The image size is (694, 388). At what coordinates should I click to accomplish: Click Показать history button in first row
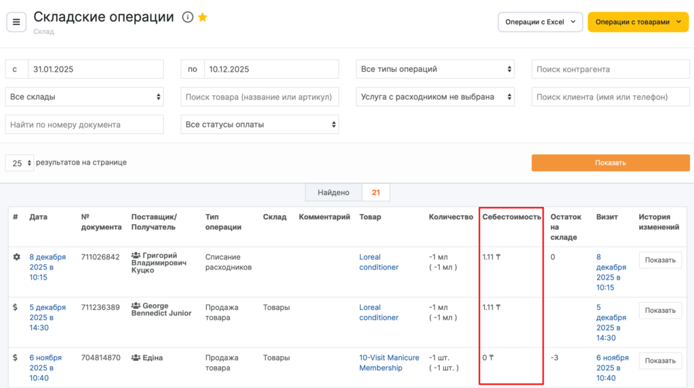click(x=659, y=260)
